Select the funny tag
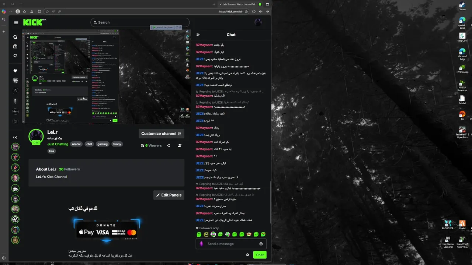 click(117, 144)
